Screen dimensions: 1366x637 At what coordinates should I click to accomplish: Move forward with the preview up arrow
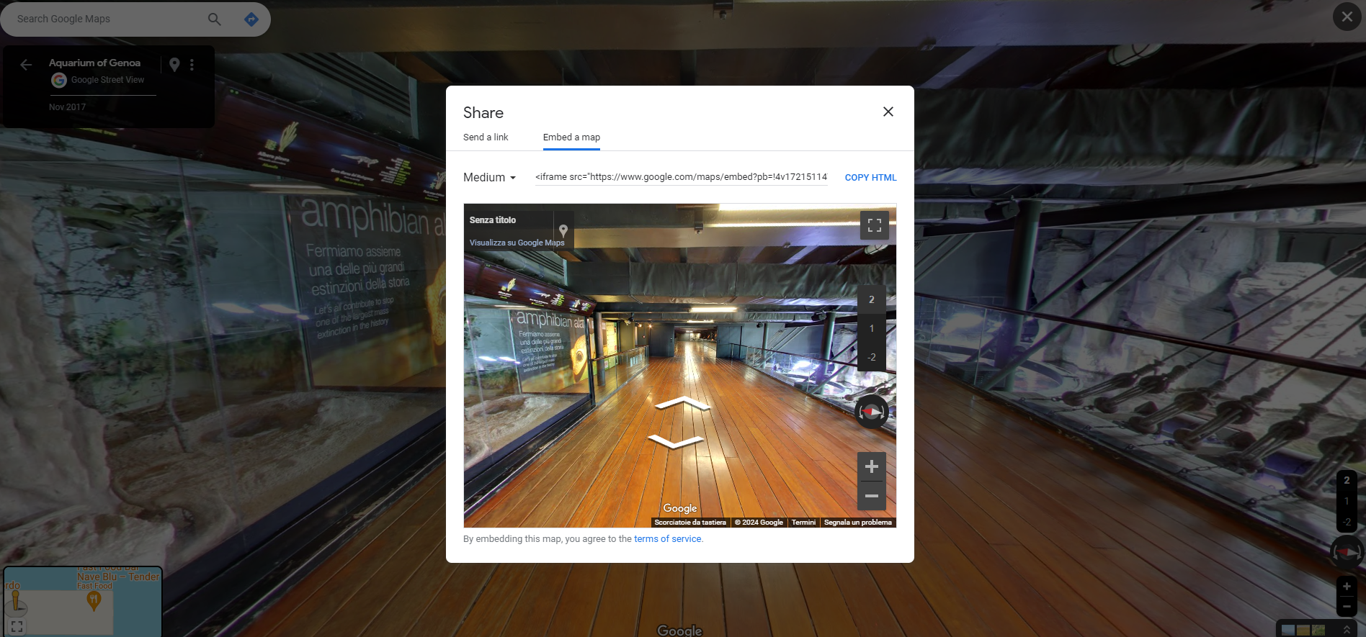pyautogui.click(x=681, y=403)
